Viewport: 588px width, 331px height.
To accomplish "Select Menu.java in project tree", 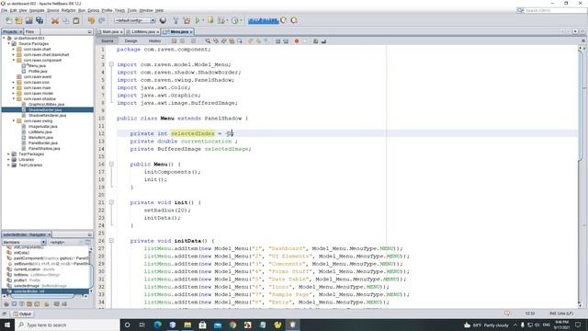I will 37,65.
